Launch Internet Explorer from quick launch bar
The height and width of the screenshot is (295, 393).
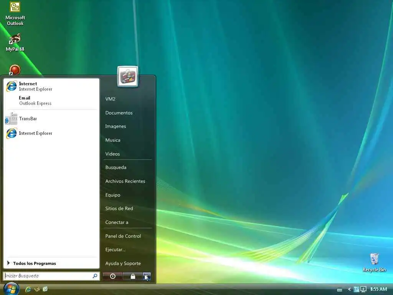[28, 289]
